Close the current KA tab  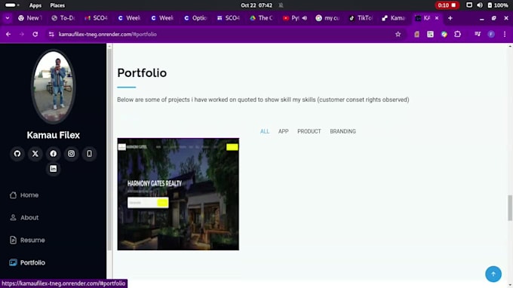[x=437, y=18]
